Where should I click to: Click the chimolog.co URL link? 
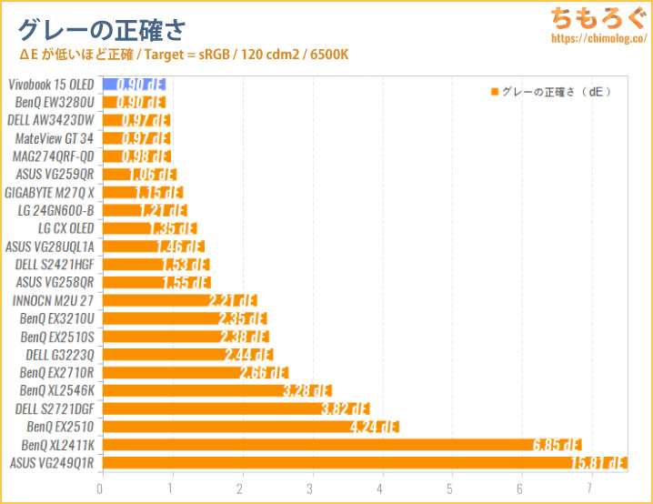(x=598, y=38)
